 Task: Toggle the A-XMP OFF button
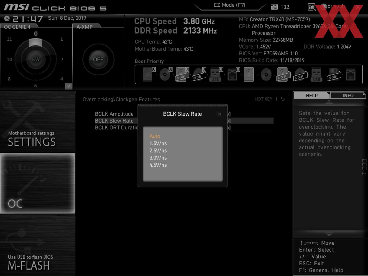click(x=98, y=59)
